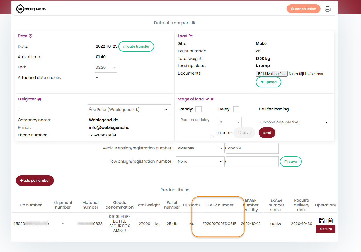Click the green check icon in Stage of load
The image size is (361, 252).
207,99
